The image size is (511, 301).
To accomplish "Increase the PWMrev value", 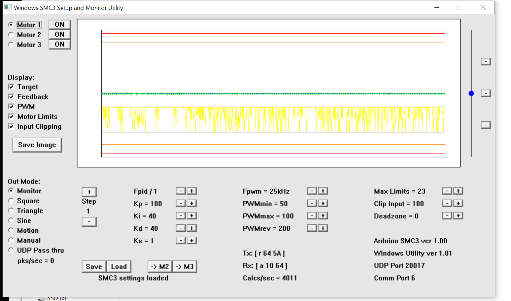I will [323, 228].
